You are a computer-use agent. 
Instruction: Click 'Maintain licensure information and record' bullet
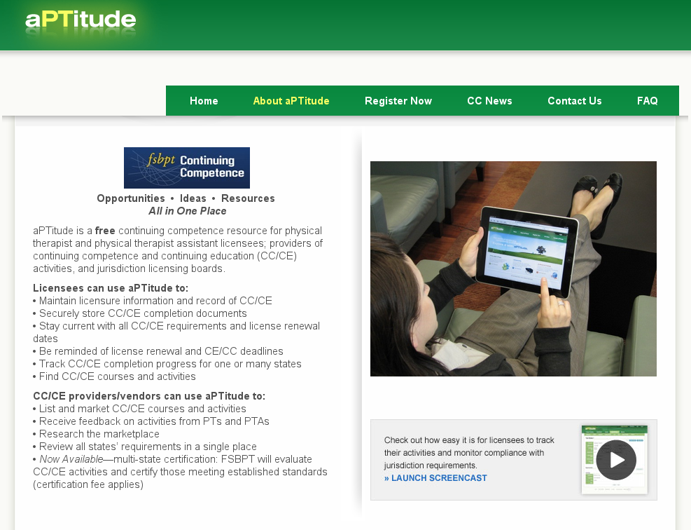(153, 301)
